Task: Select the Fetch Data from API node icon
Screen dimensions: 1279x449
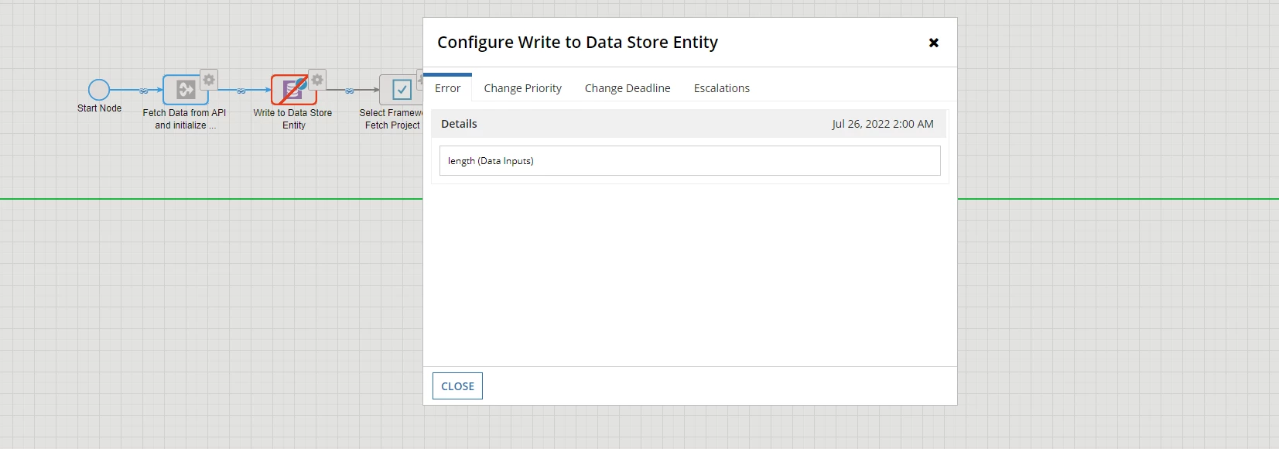Action: [x=186, y=90]
